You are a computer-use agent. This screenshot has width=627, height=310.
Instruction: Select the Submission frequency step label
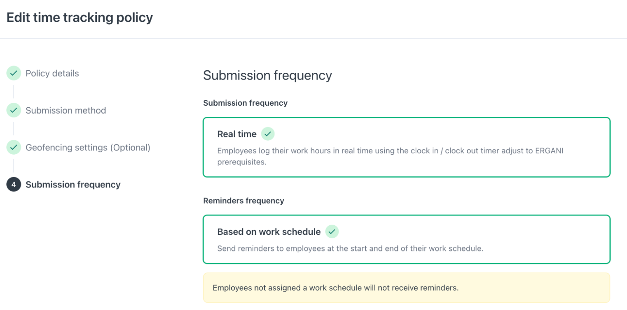pyautogui.click(x=73, y=185)
